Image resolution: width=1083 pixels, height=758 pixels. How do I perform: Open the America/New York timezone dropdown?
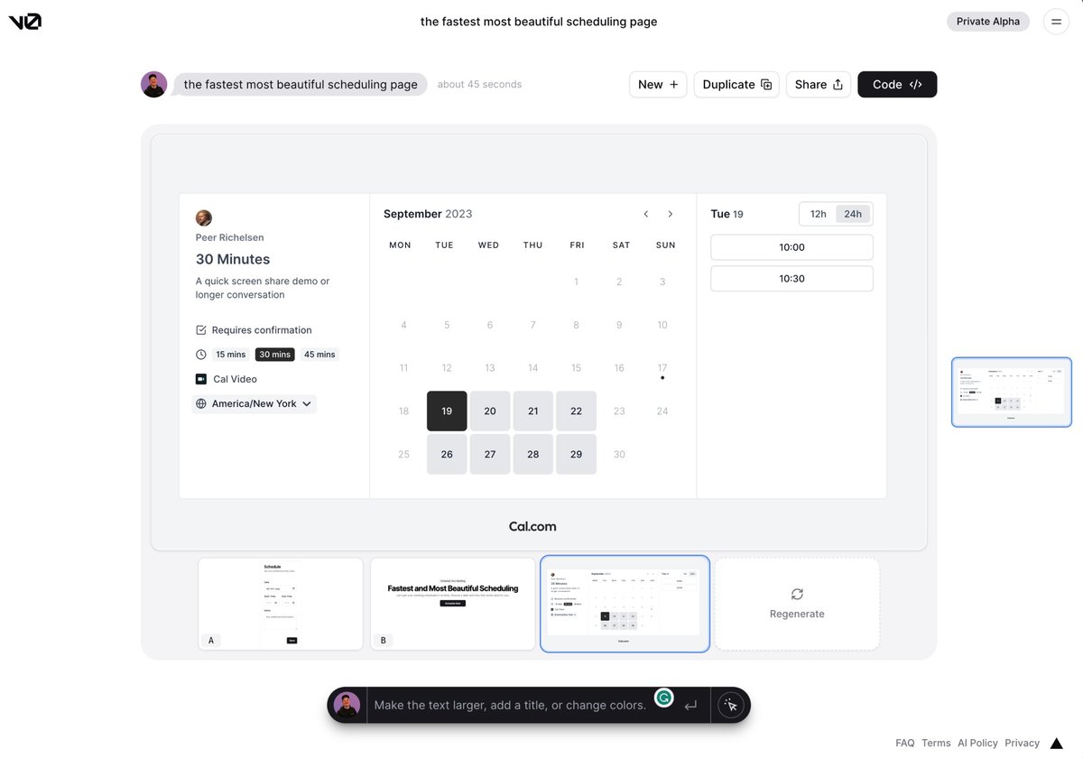pos(255,404)
